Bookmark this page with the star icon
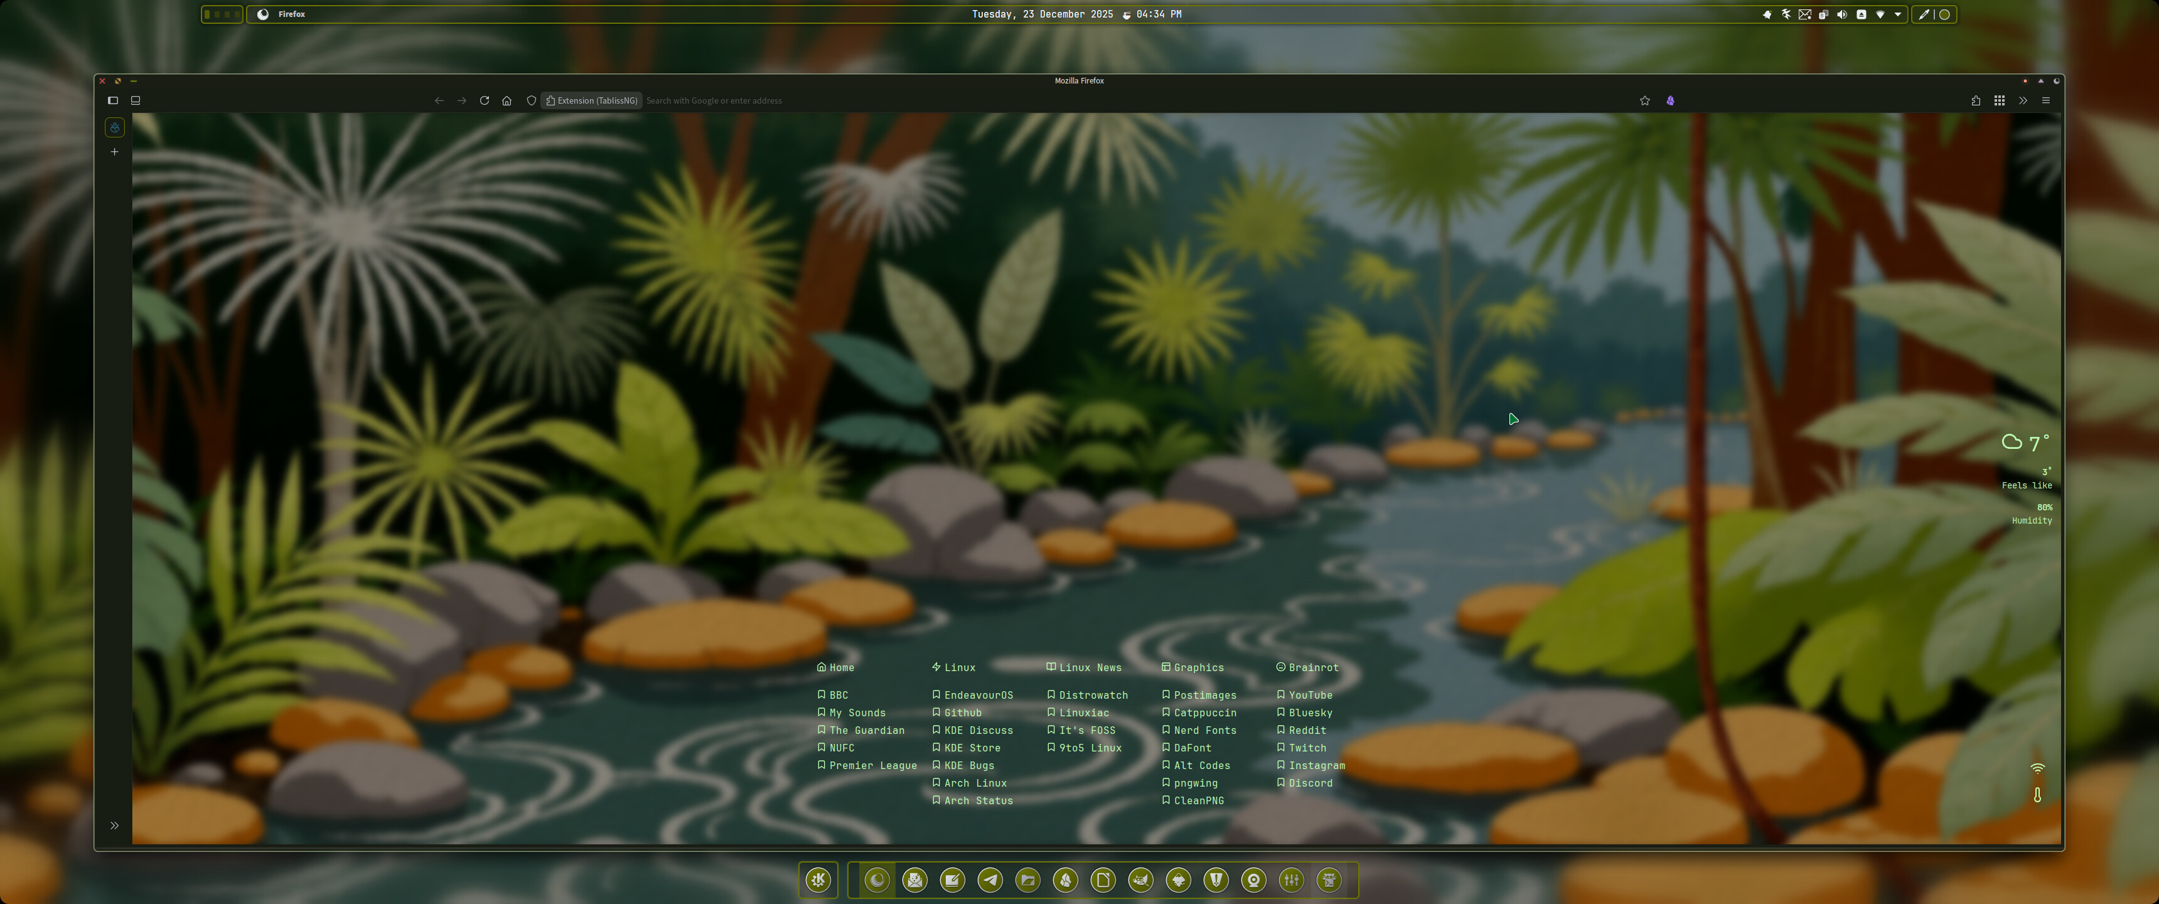This screenshot has width=2159, height=904. pos(1645,100)
